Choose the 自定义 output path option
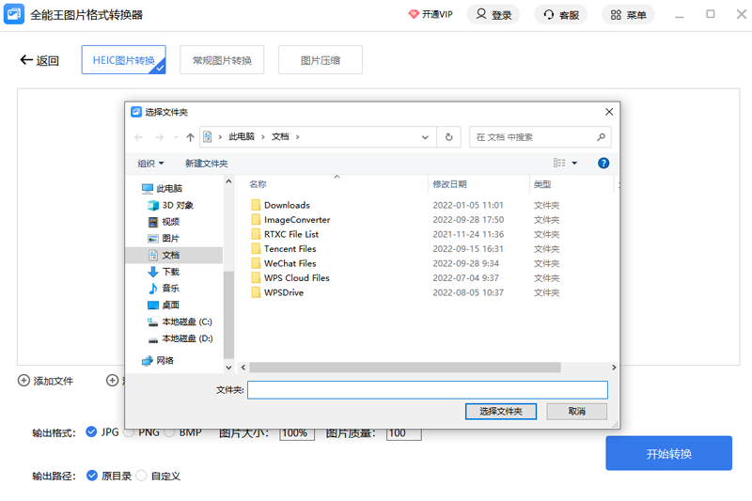752x501 pixels. click(142, 476)
